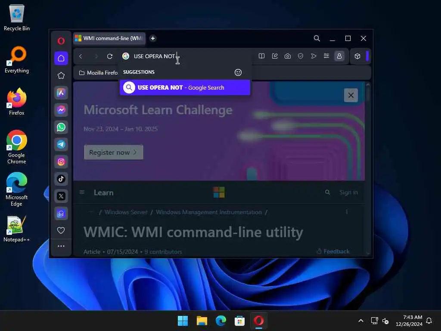
Task: Open the new tab plus button
Action: coord(153,38)
